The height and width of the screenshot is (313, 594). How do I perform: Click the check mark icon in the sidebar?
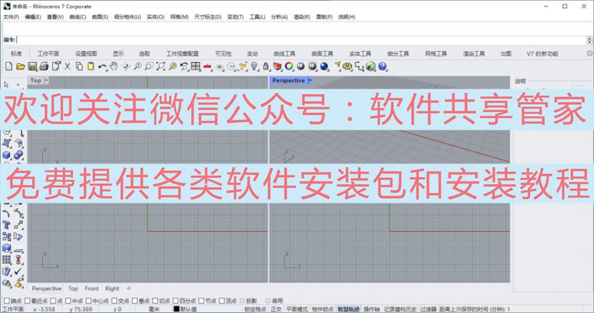pos(18,271)
